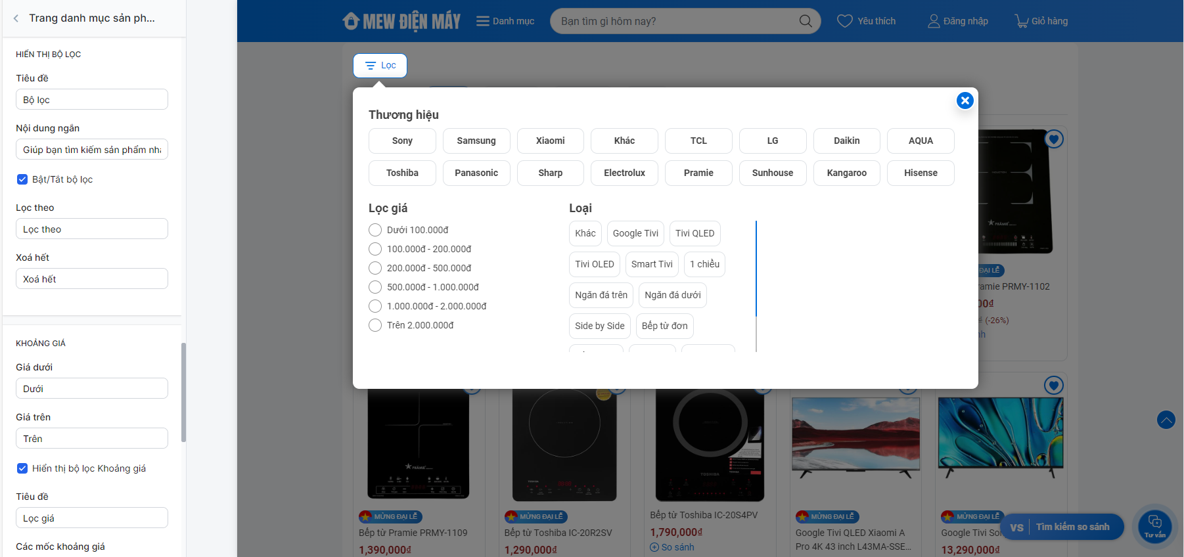Select the LG brand chip
The height and width of the screenshot is (557, 1184).
(x=773, y=141)
